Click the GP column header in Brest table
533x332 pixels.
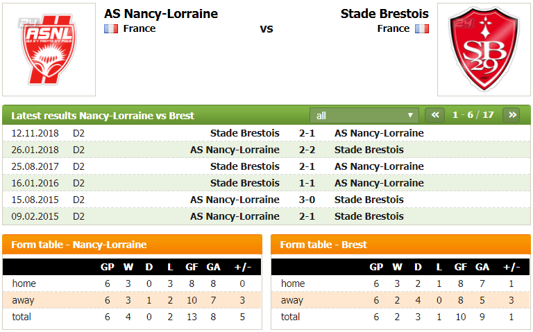coord(376,267)
